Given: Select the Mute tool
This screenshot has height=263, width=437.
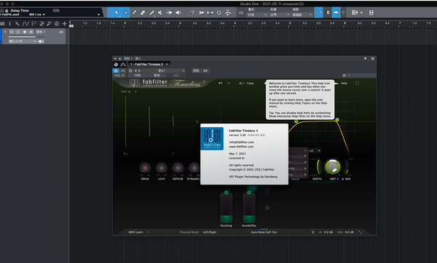Looking at the screenshot, I should tap(160, 12).
